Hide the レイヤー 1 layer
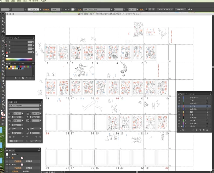This screenshot has height=173, width=214. (179, 98)
